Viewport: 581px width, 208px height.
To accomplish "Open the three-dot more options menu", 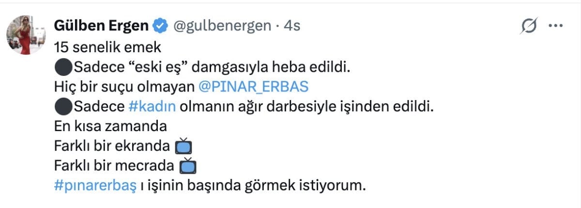I will click(x=555, y=26).
